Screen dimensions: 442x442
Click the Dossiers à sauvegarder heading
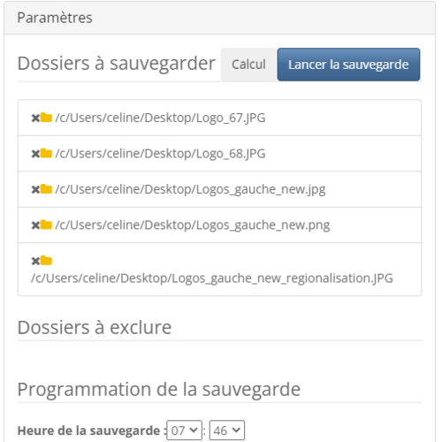[x=117, y=64]
